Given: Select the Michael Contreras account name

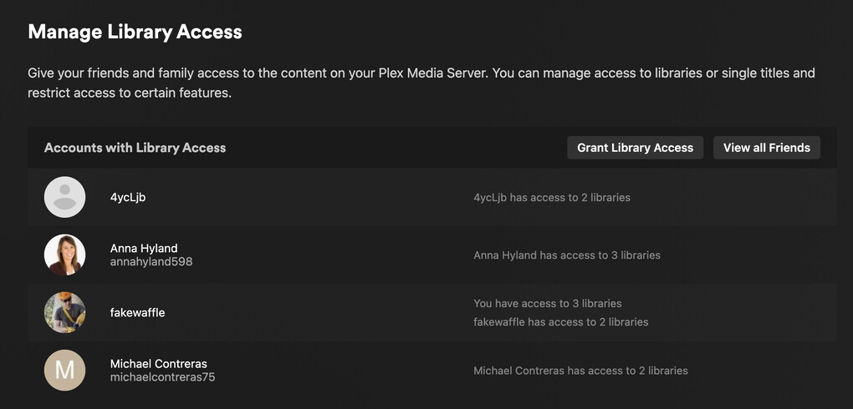Looking at the screenshot, I should tap(158, 364).
